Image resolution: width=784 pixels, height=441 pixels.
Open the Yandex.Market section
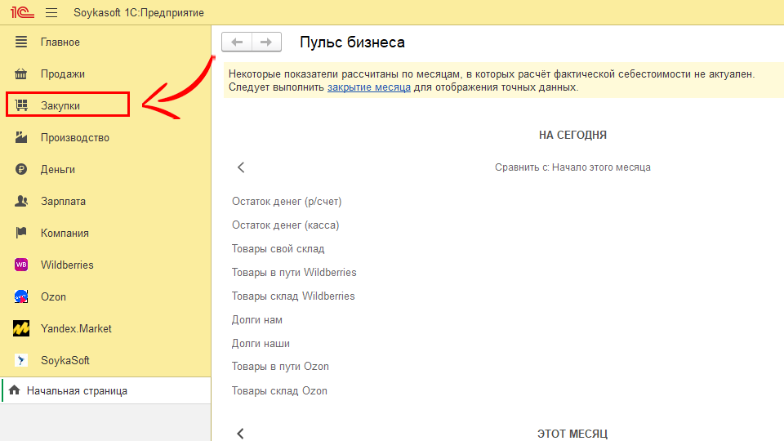coord(76,328)
